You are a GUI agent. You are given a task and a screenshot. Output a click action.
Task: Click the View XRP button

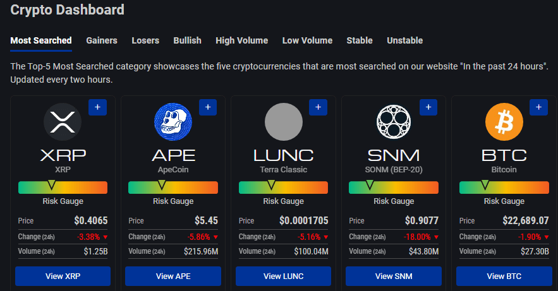63,276
